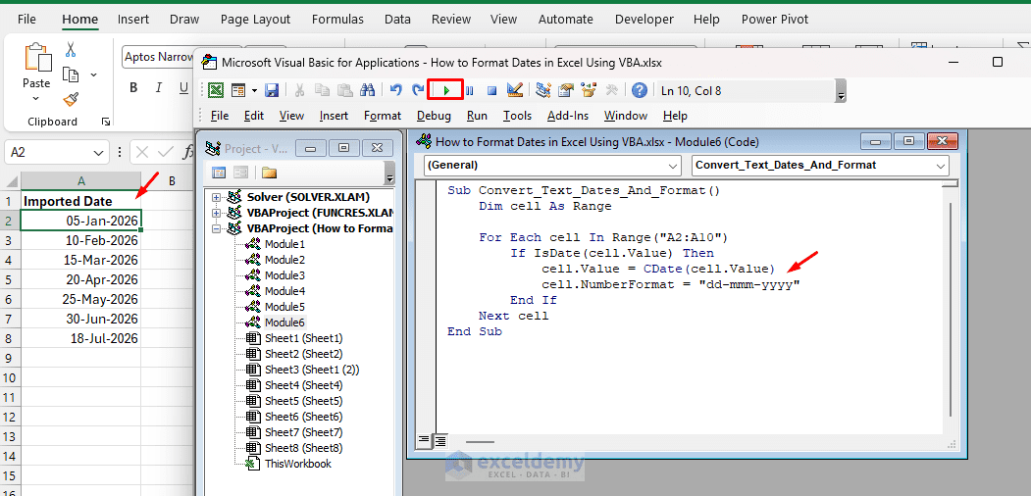Viewport: 1031px width, 496px height.
Task: Open the VBA Format menu
Action: click(x=382, y=116)
